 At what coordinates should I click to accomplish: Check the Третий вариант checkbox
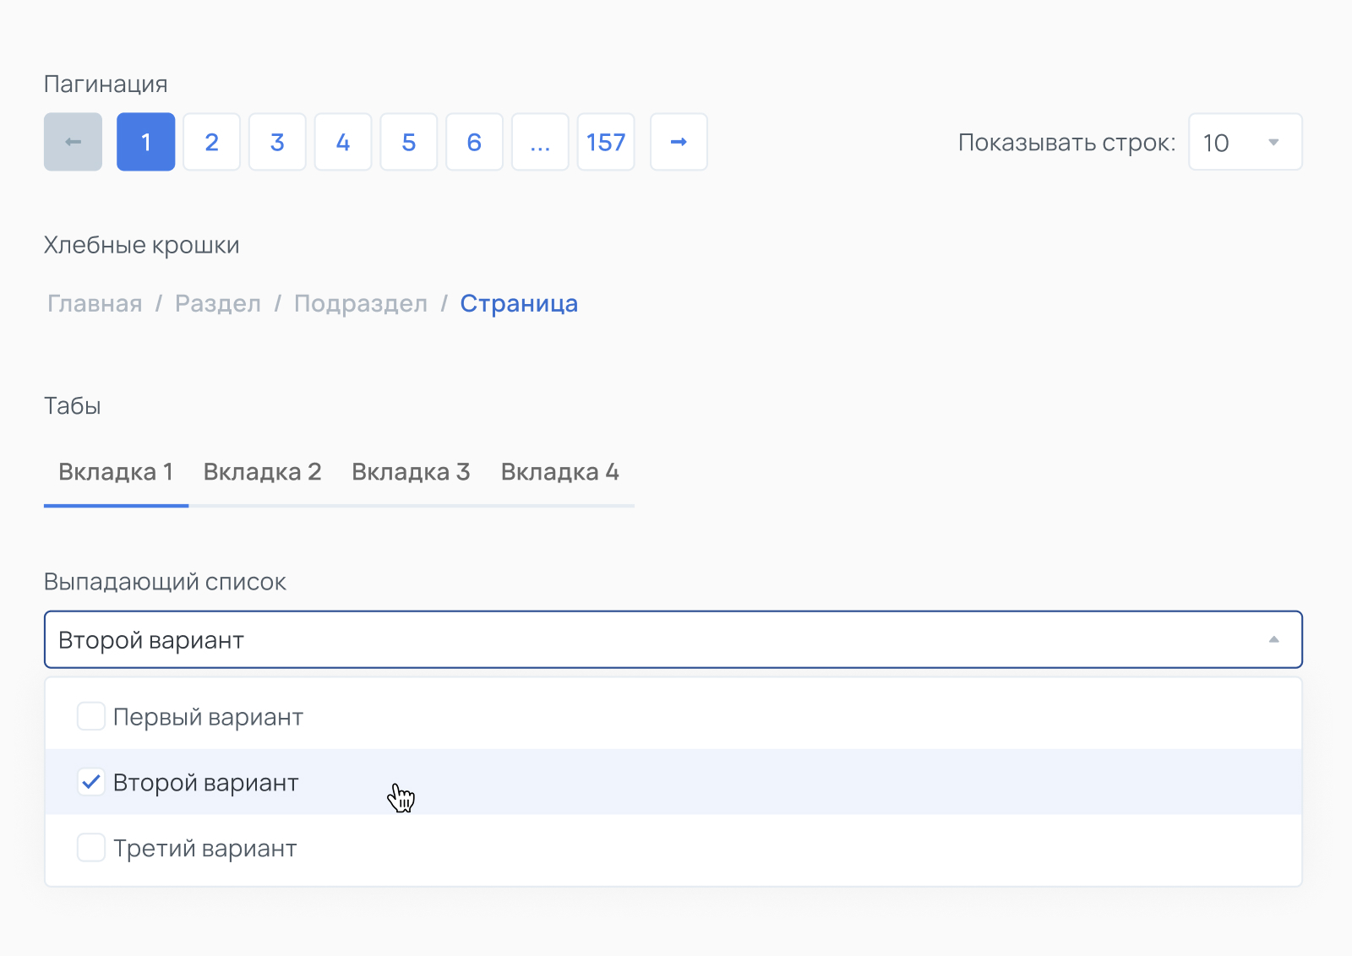pos(91,847)
